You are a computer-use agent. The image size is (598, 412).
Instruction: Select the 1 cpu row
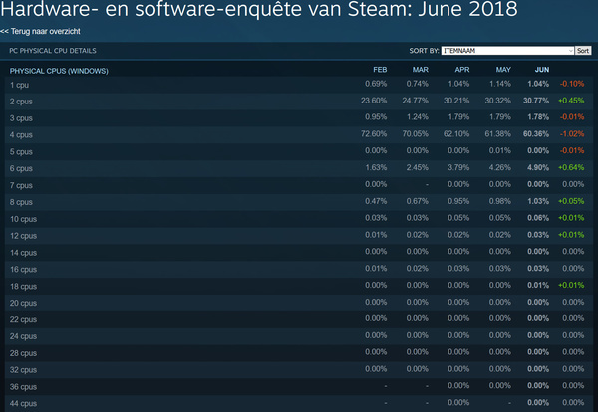pyautogui.click(x=299, y=85)
